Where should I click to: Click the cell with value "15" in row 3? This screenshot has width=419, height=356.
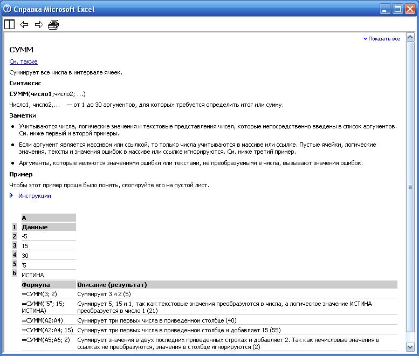click(49, 246)
